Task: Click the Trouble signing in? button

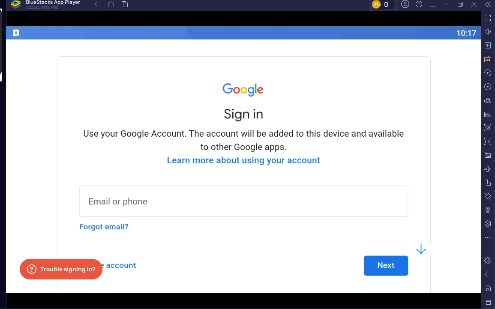Action: pos(61,269)
